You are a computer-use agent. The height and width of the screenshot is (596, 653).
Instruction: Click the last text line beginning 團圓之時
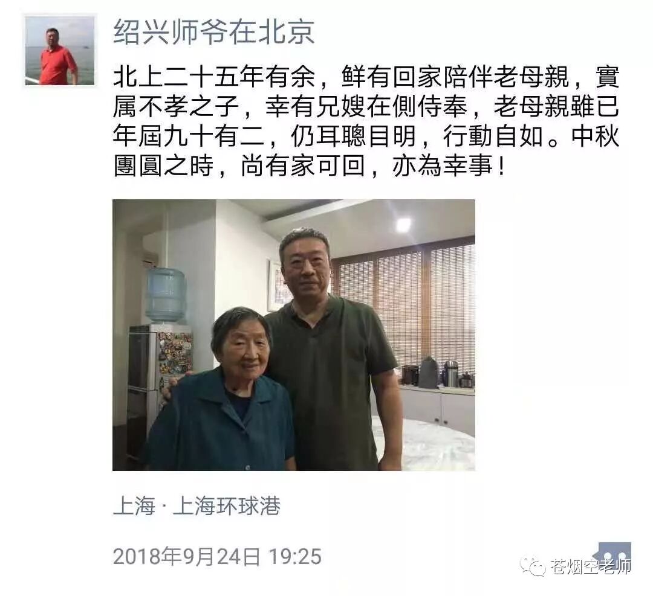310,166
